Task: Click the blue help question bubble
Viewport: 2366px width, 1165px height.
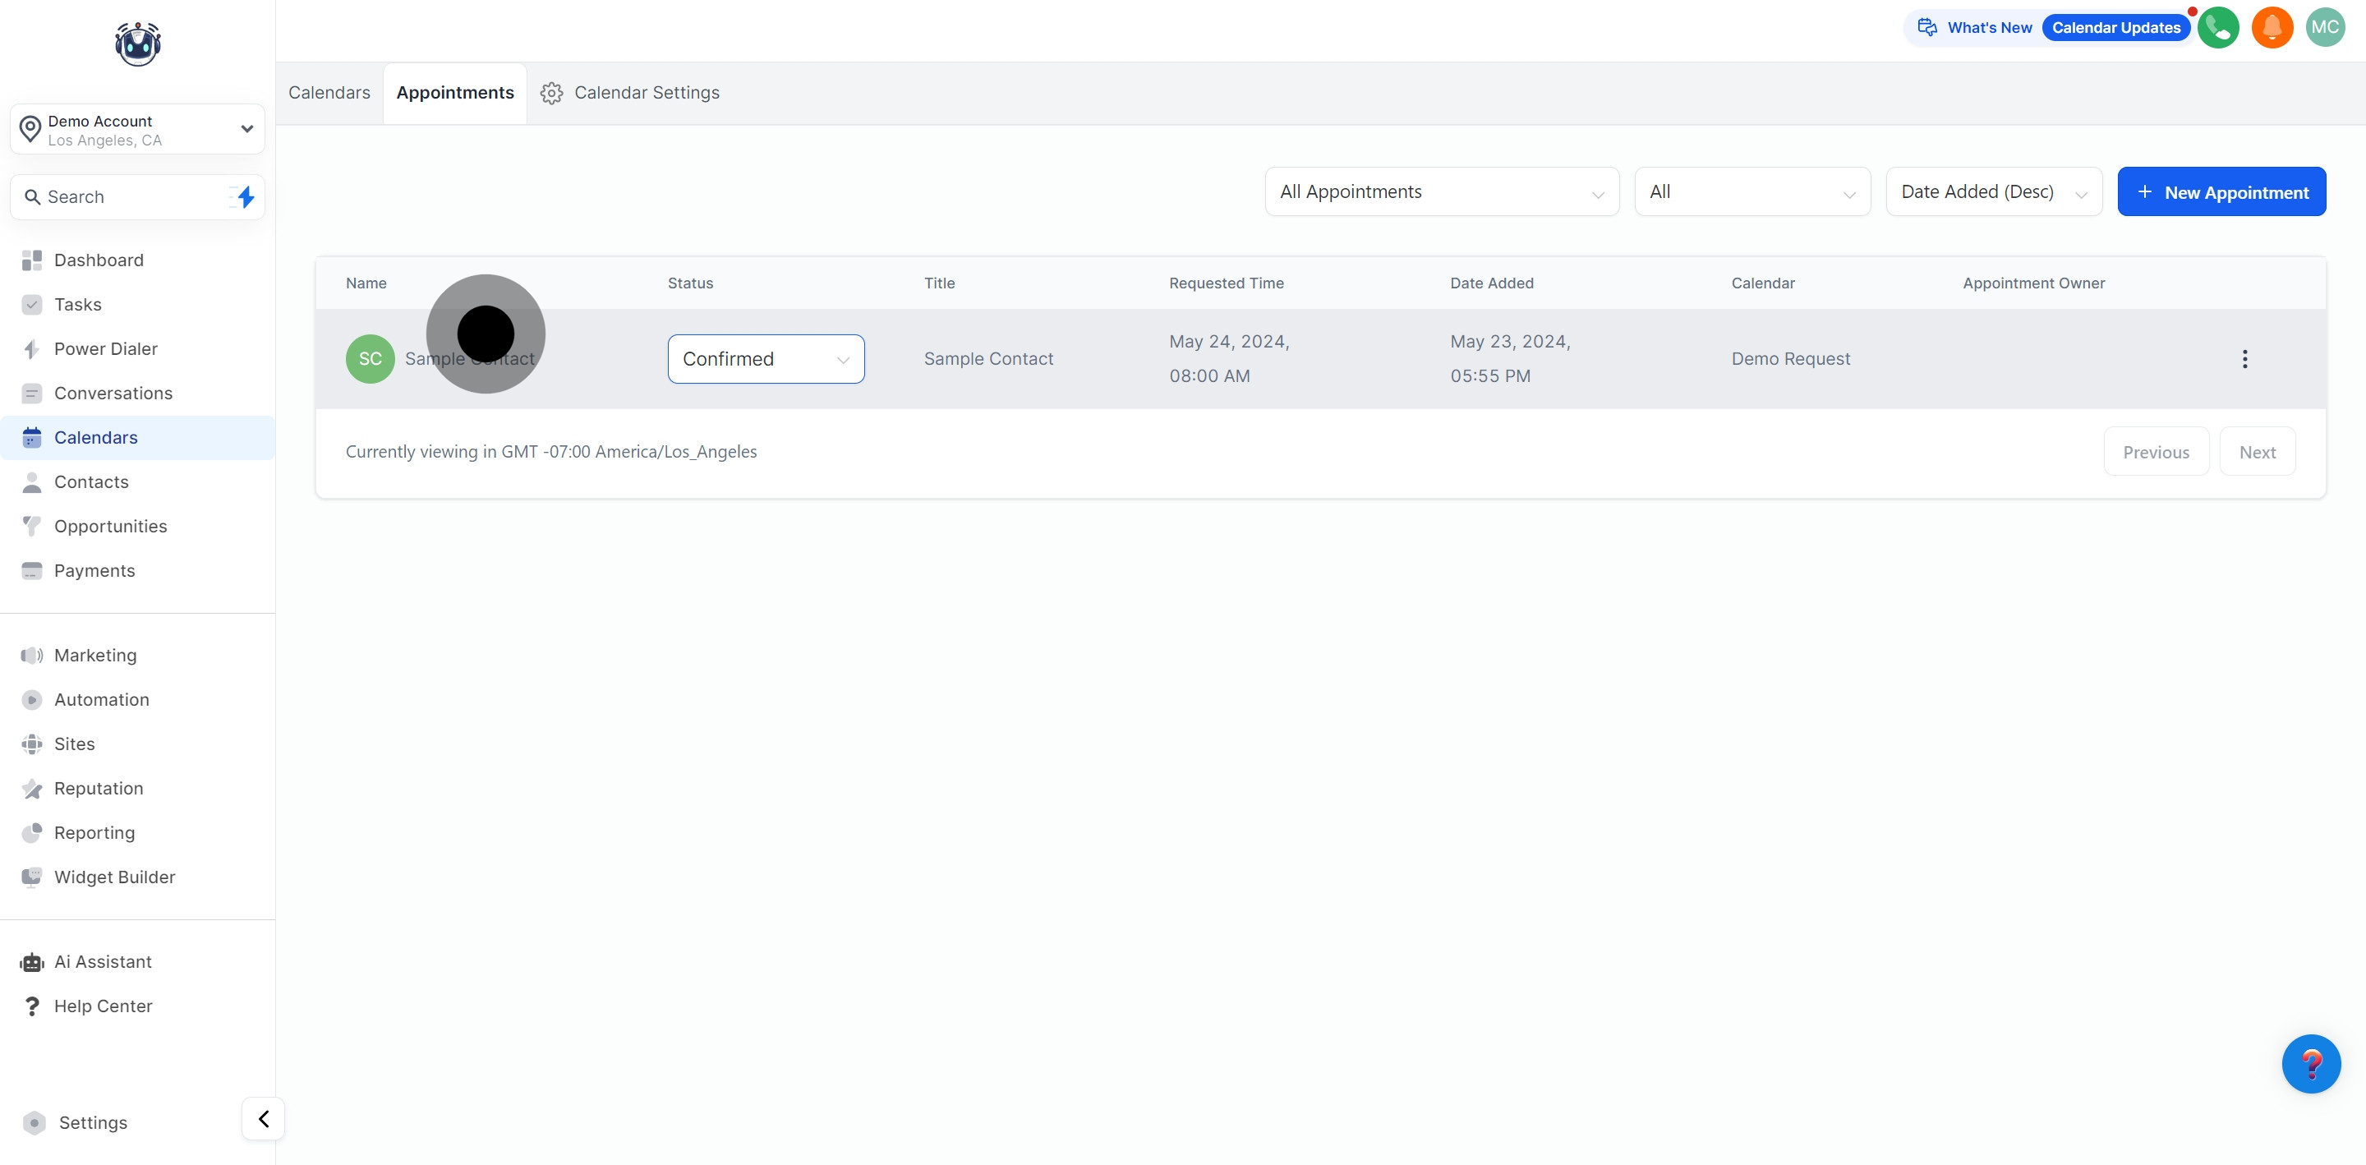Action: [x=2310, y=1064]
